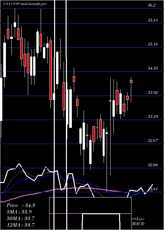Click the '5MA : 33.9' readout
The height and width of the screenshot is (230, 164).
(19, 212)
